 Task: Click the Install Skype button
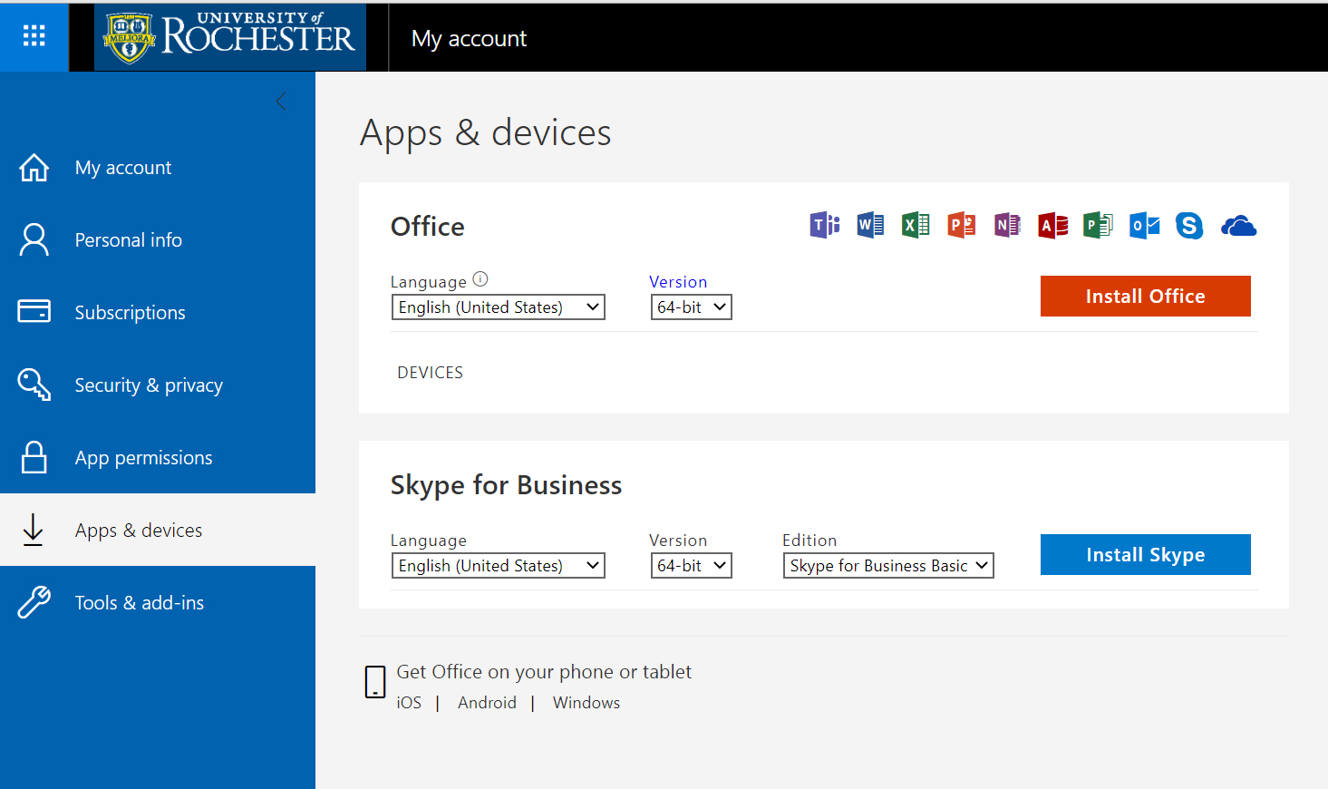point(1146,555)
